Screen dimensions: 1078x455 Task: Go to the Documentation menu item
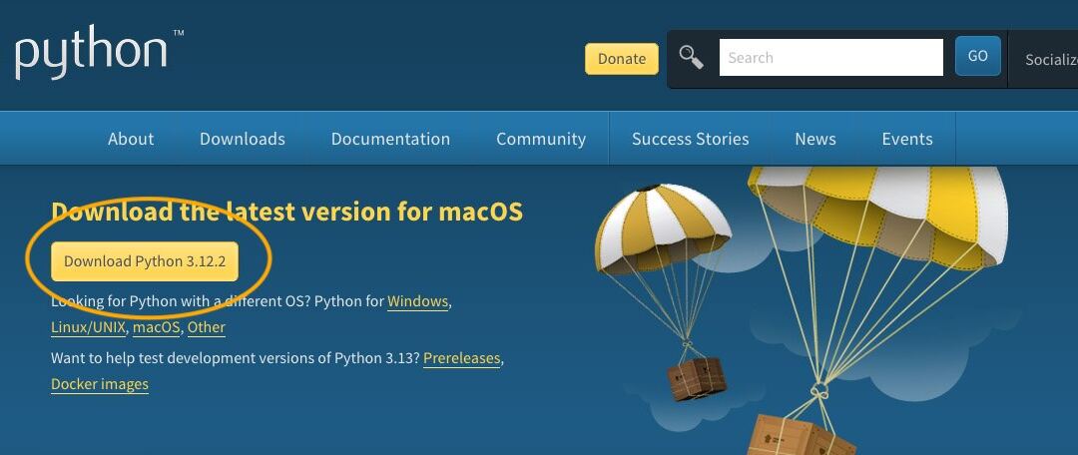[x=390, y=139]
